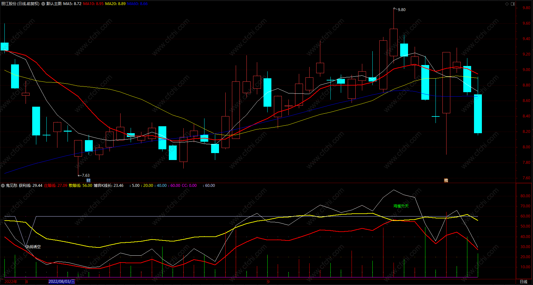
Task: Click the 博弈K线长: 23.46 readout
Action: pos(109,186)
